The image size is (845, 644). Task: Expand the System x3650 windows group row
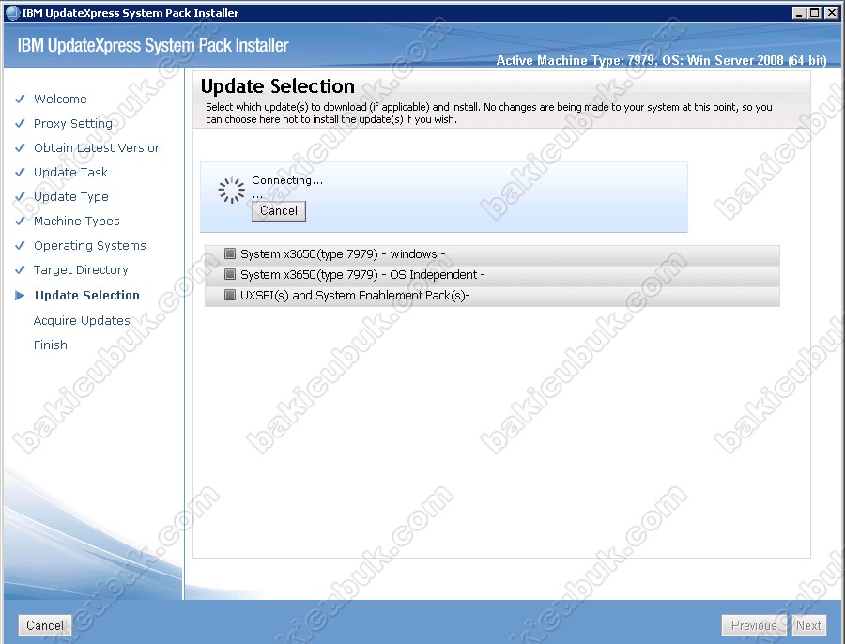[x=343, y=253]
